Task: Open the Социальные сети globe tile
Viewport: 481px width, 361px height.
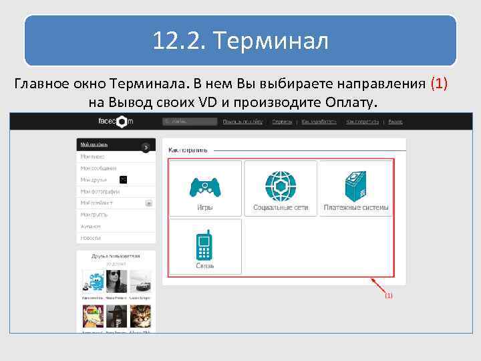Action: point(281,189)
